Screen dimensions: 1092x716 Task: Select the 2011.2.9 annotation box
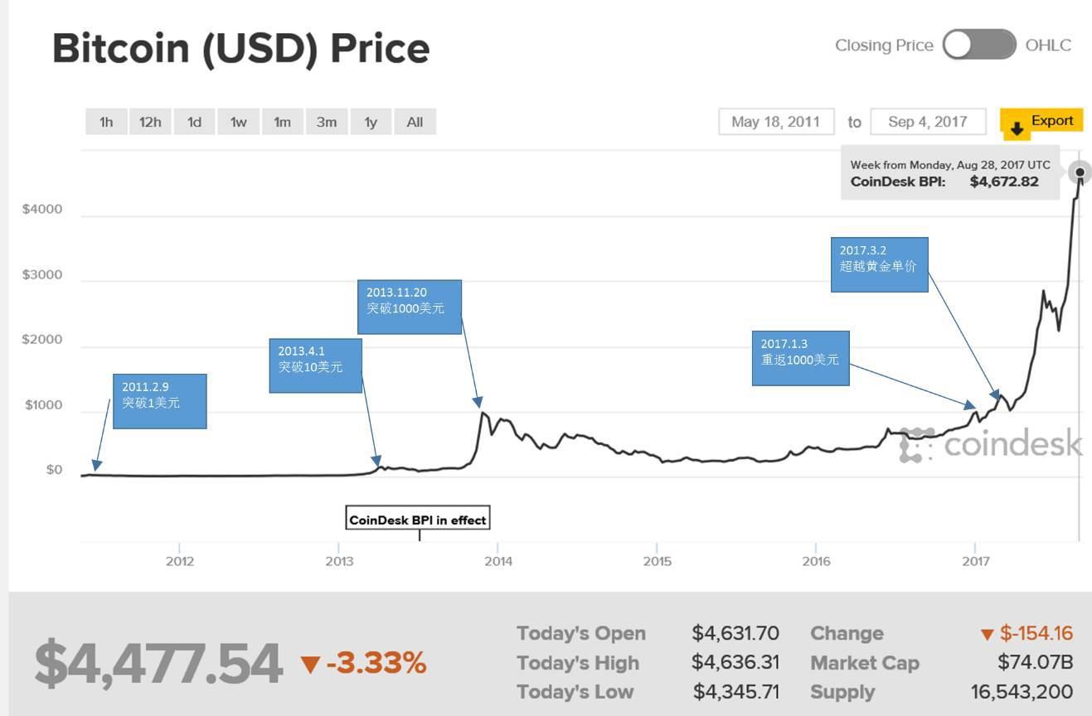click(x=159, y=401)
